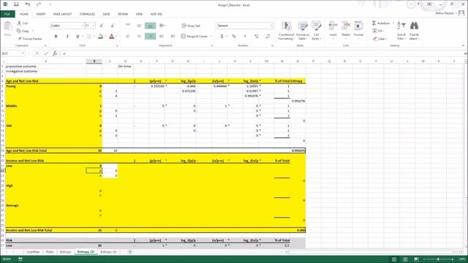Switch to PAGE LAYOUT tab

click(x=62, y=14)
